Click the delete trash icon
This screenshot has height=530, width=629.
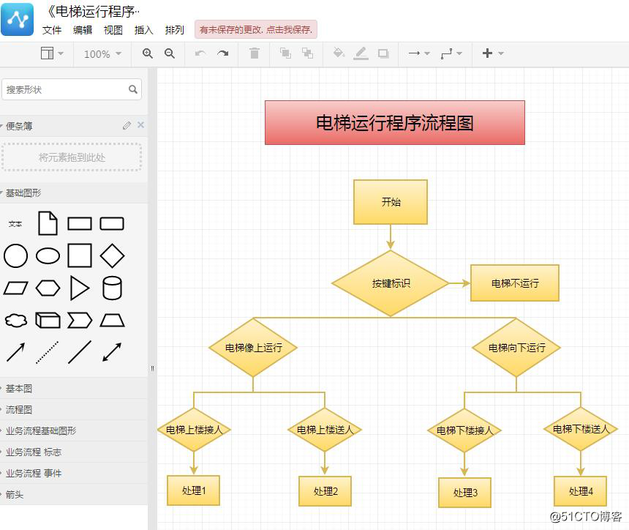[255, 53]
